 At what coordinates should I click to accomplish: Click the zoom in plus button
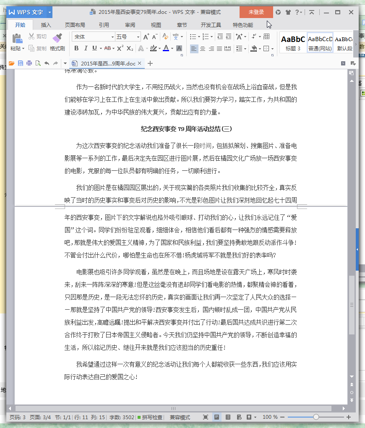(x=349, y=417)
